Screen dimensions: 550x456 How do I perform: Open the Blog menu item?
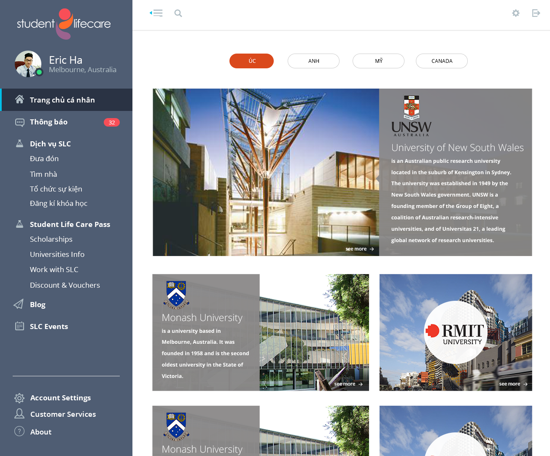38,305
